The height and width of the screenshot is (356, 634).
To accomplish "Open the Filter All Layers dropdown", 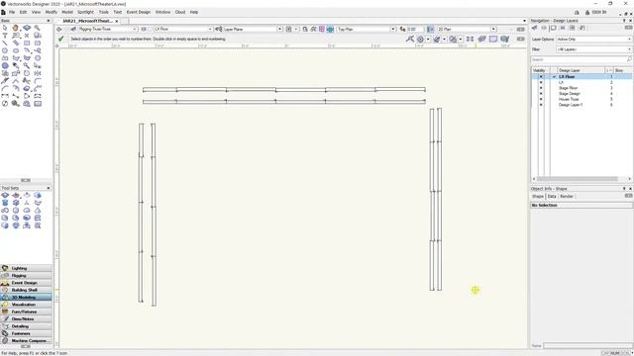I will tap(594, 49).
